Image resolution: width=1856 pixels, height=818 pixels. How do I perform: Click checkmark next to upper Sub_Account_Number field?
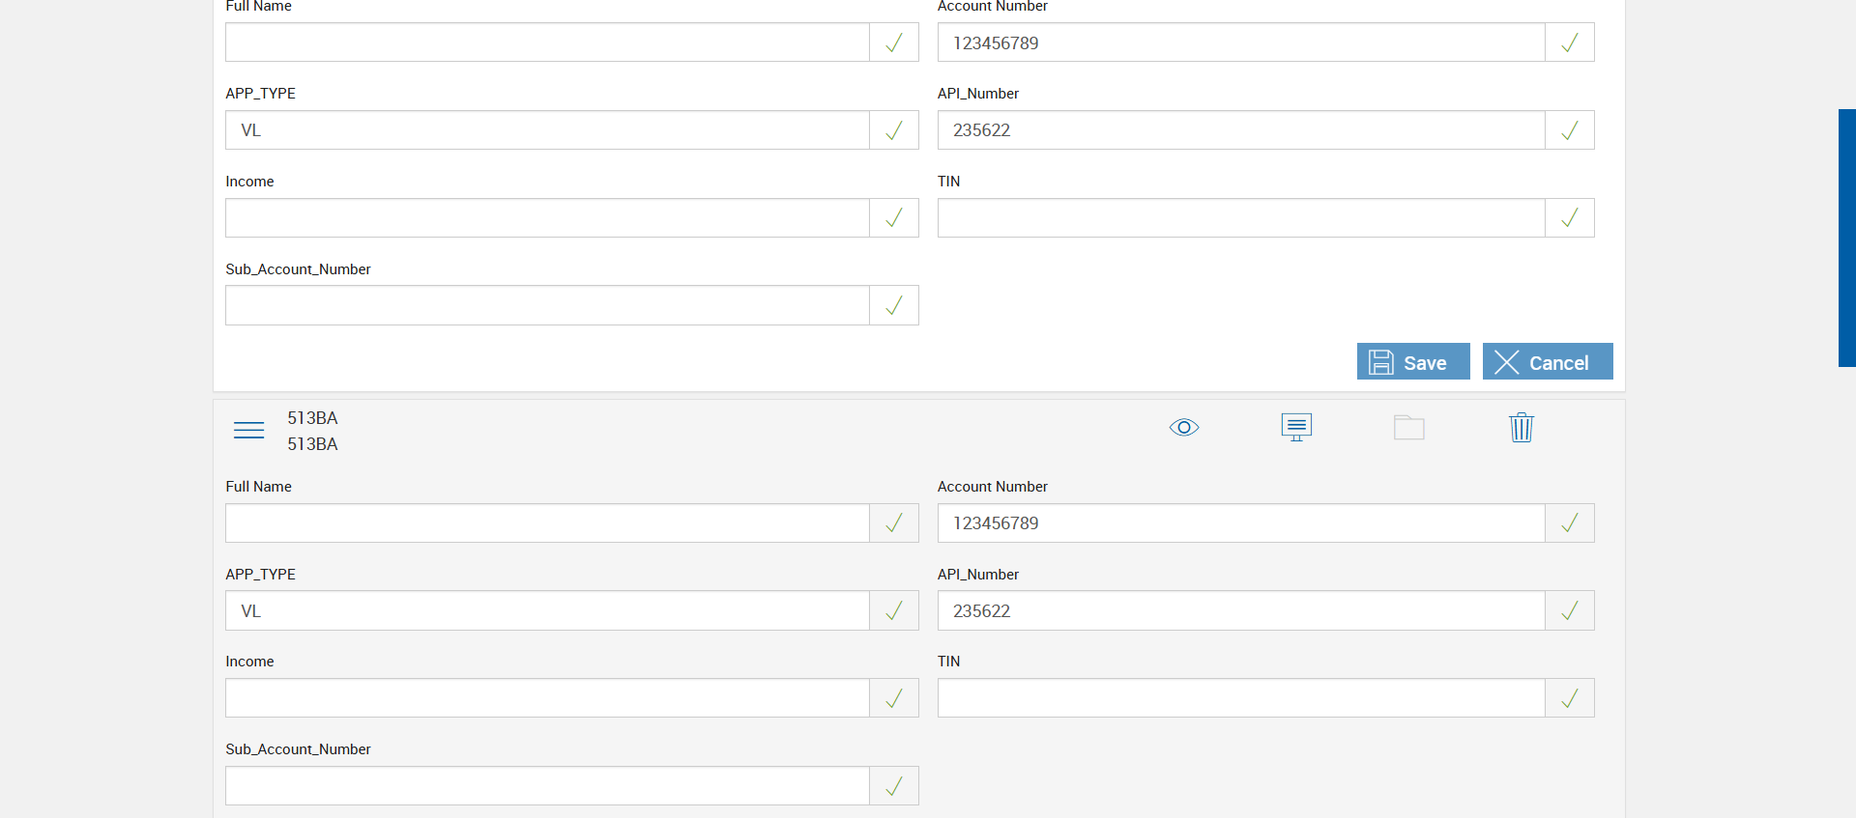coord(894,305)
